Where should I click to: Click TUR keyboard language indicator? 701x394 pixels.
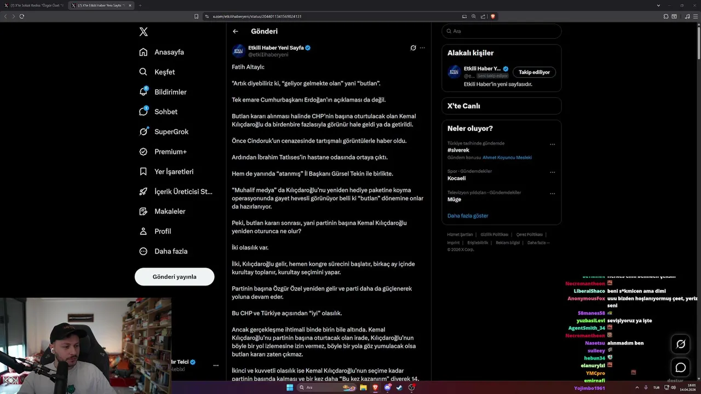tap(656, 387)
